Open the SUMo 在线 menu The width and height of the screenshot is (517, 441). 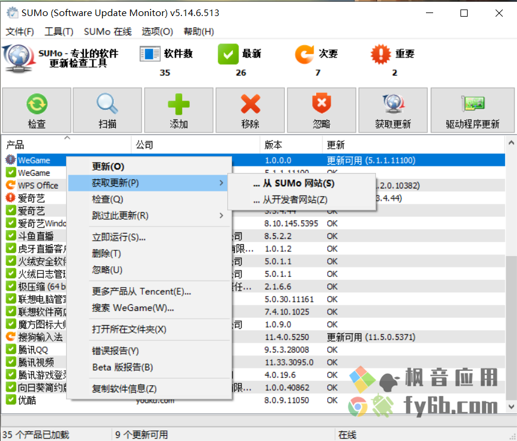coord(108,31)
